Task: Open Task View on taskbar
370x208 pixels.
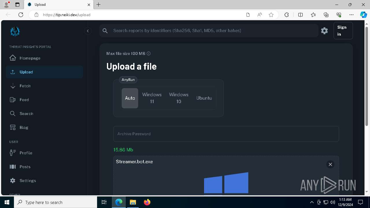Action: [x=104, y=202]
